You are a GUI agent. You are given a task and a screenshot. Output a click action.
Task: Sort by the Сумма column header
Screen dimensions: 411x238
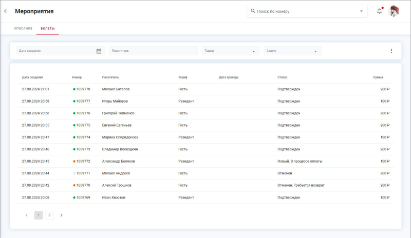pos(378,77)
